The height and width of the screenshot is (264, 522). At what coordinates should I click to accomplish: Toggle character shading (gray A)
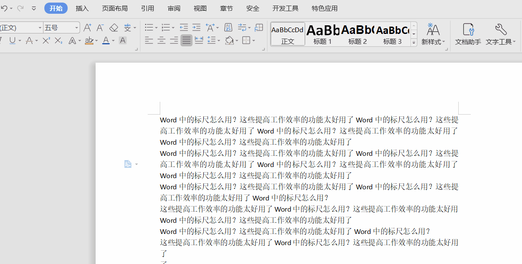point(123,40)
